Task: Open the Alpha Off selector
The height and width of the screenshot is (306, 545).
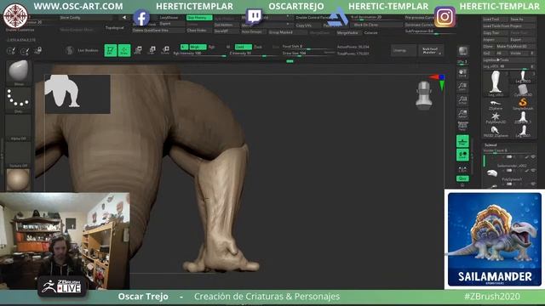Action: tap(19, 127)
